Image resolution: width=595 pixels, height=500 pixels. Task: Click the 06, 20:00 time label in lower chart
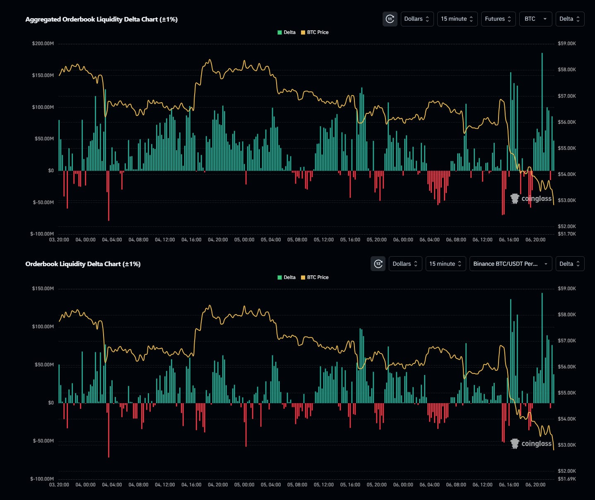pyautogui.click(x=535, y=485)
